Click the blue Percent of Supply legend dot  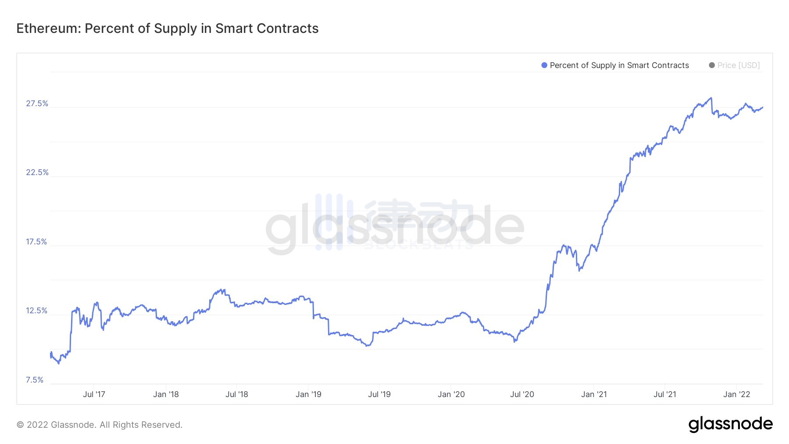click(544, 65)
